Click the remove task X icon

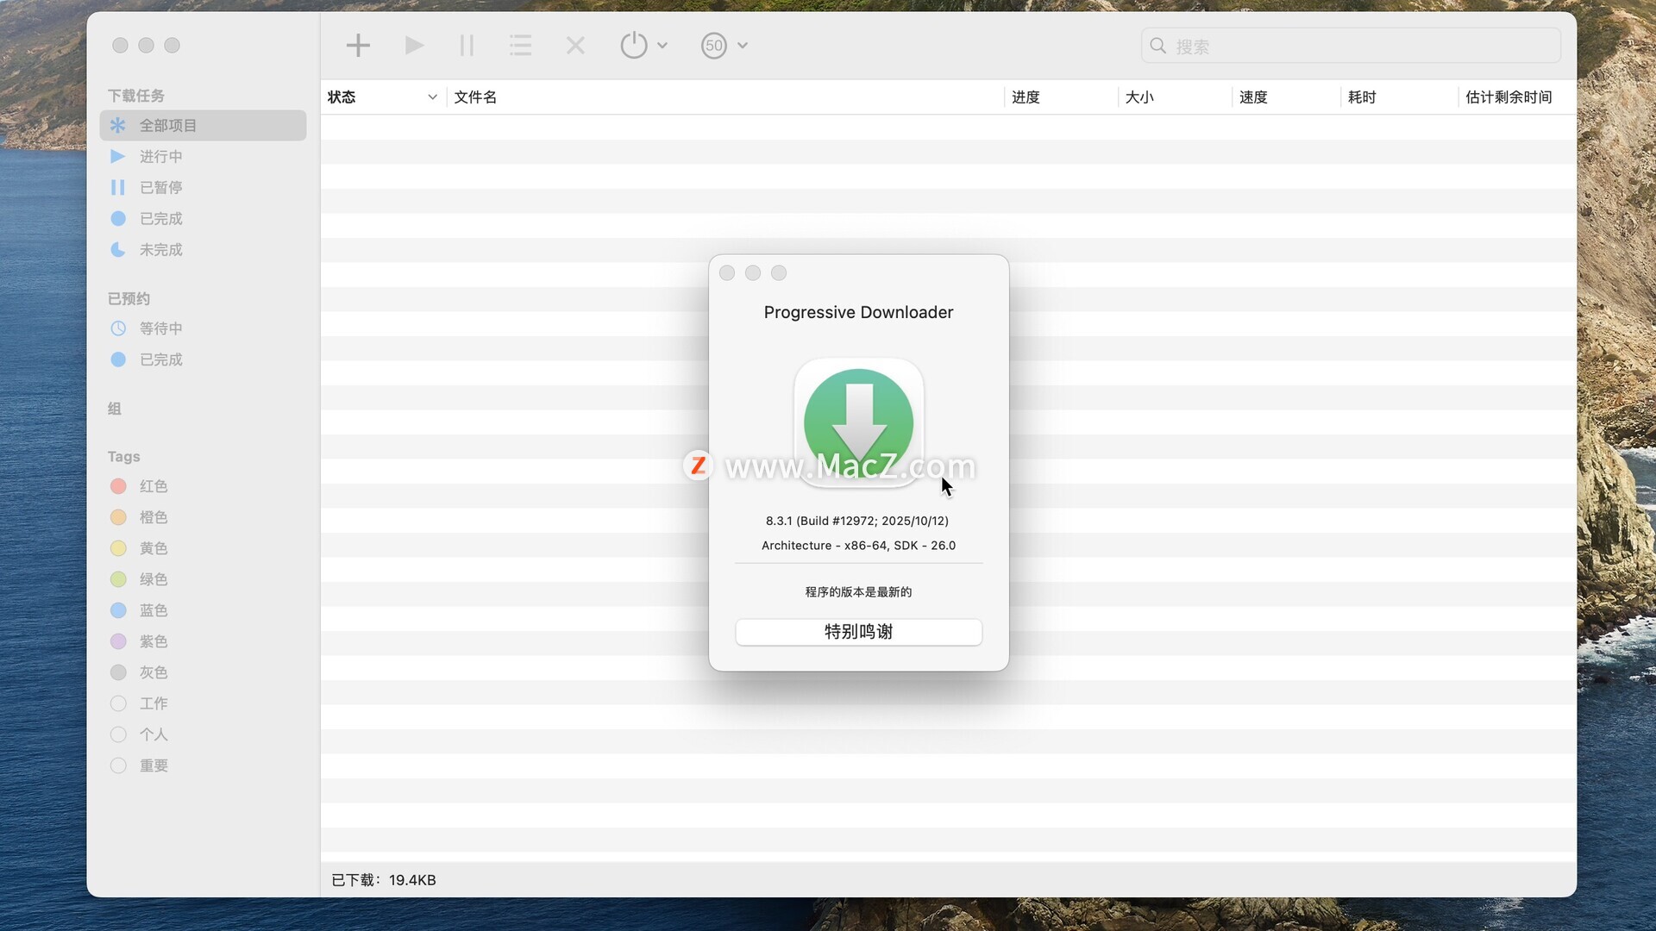coord(575,46)
